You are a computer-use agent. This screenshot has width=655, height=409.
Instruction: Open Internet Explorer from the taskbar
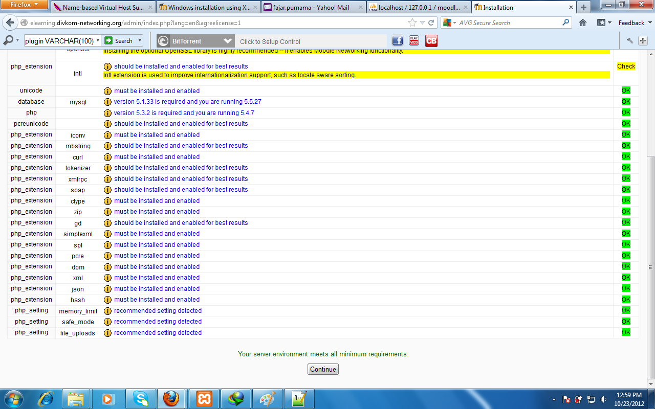(x=46, y=398)
